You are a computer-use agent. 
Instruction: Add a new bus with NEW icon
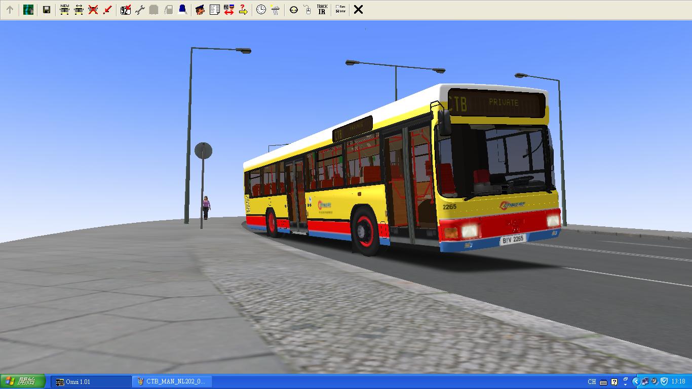(x=64, y=10)
